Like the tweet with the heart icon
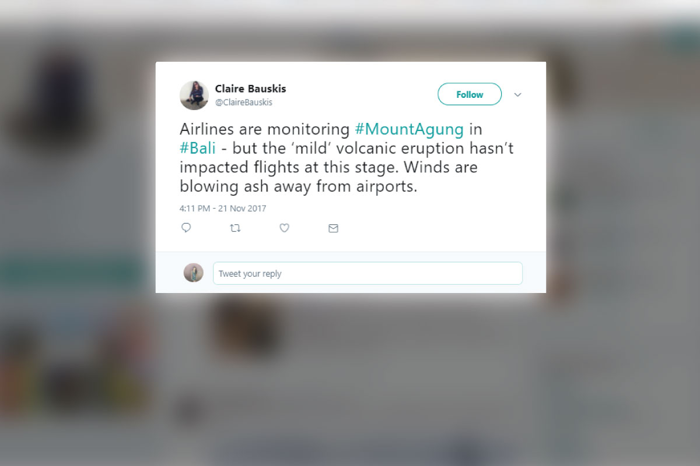Screen dimensions: 700x466 click(284, 228)
